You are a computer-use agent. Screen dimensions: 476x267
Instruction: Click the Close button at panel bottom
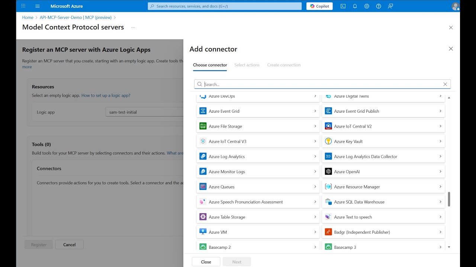coord(206,262)
